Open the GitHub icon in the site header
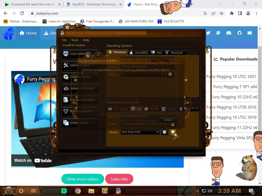262x196 pixels. [239, 33]
